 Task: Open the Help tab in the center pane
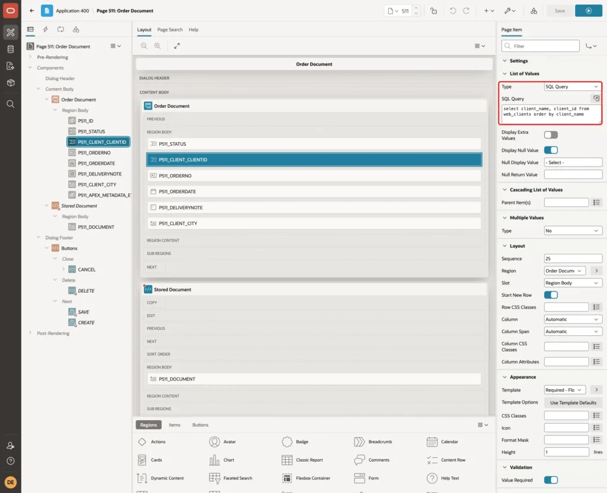pos(193,30)
